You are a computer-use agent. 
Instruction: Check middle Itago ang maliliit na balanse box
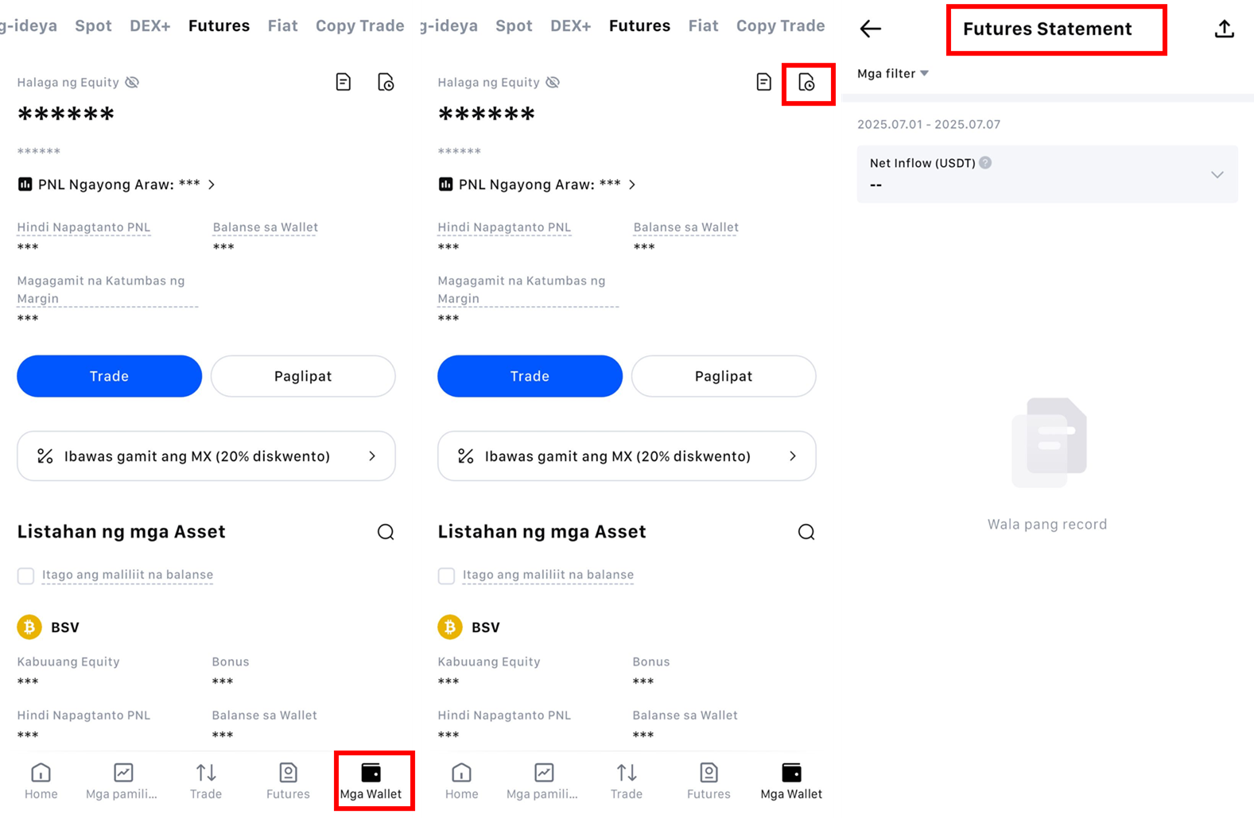[x=447, y=576]
